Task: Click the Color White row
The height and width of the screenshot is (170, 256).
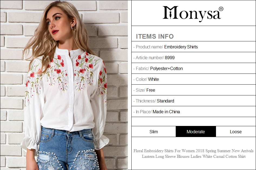Action: (x=194, y=79)
